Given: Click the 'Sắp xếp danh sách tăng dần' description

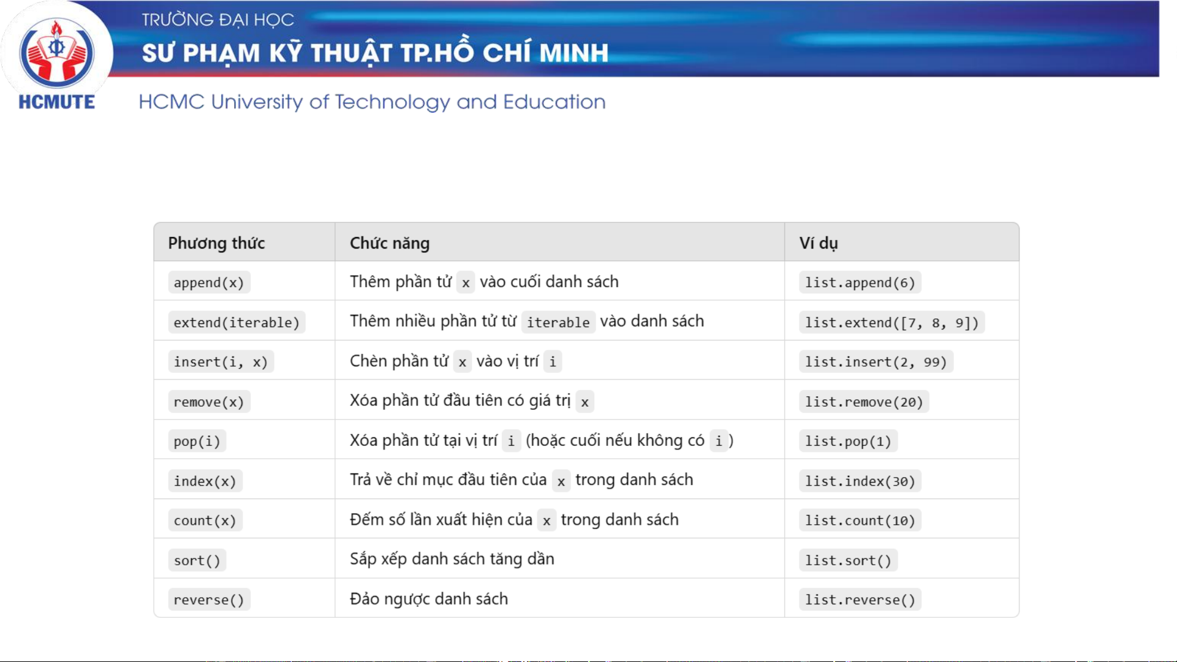Looking at the screenshot, I should 452,559.
